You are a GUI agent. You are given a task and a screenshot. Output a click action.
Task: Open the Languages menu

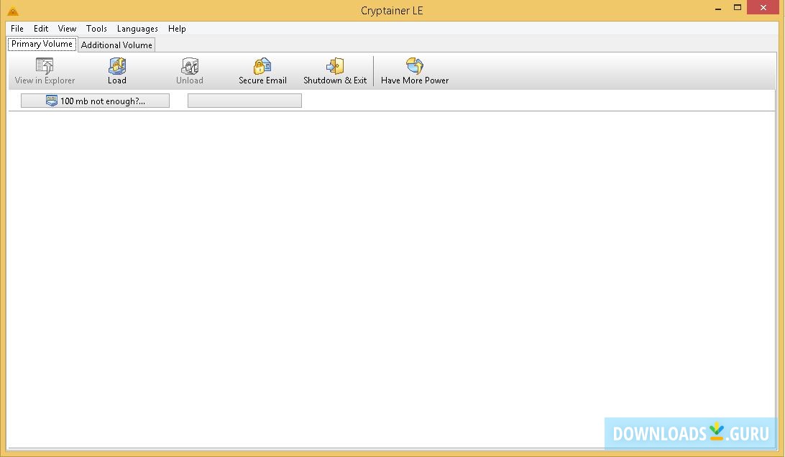138,29
